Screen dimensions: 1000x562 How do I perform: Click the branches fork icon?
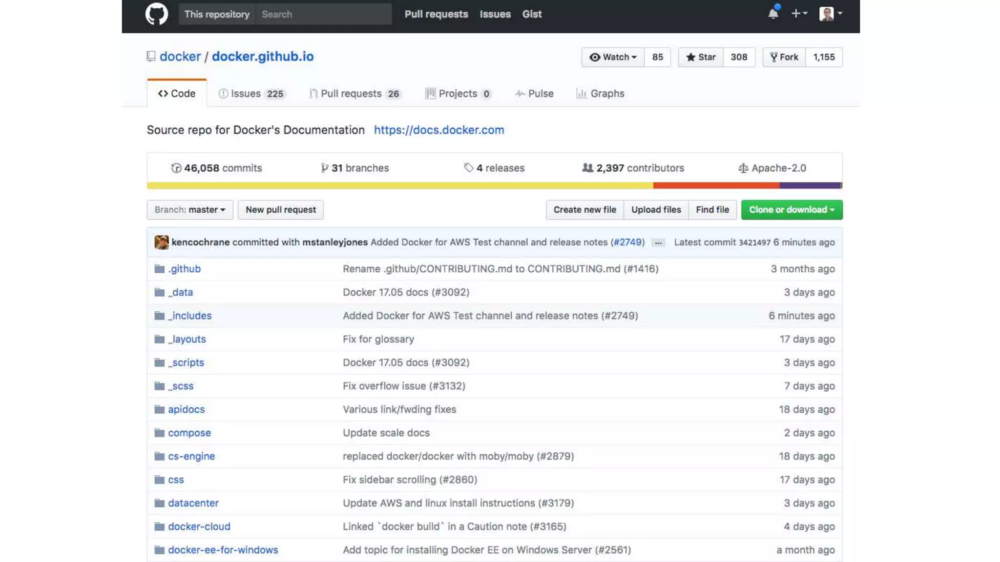(x=324, y=168)
